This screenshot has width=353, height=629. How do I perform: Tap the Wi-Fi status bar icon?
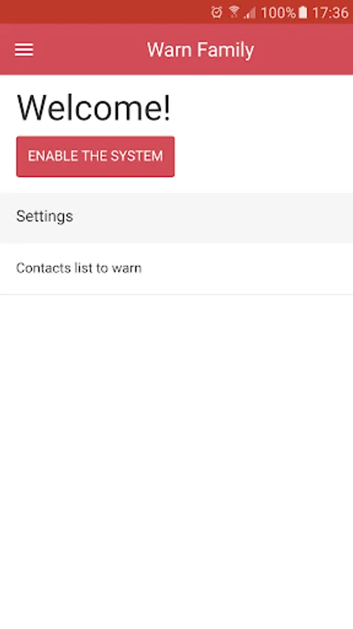(234, 13)
